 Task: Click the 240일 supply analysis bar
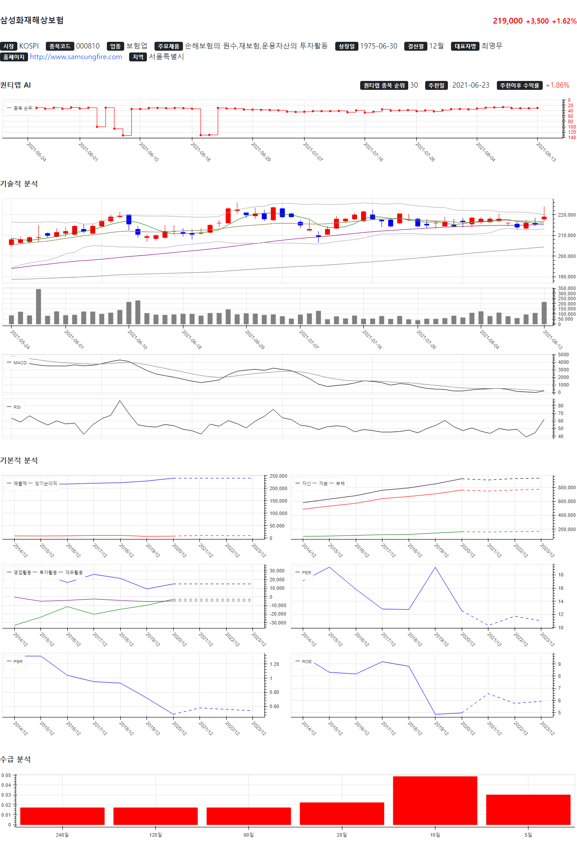tap(62, 816)
